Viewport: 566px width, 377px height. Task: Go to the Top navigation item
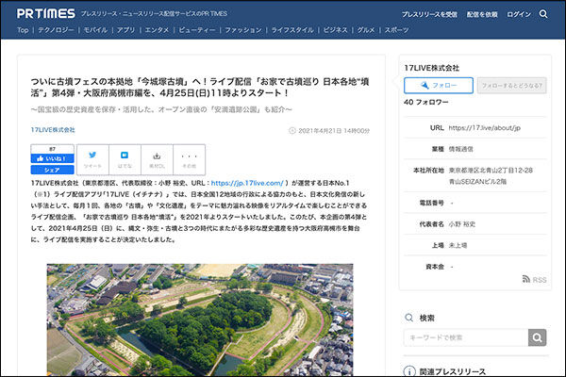click(23, 30)
